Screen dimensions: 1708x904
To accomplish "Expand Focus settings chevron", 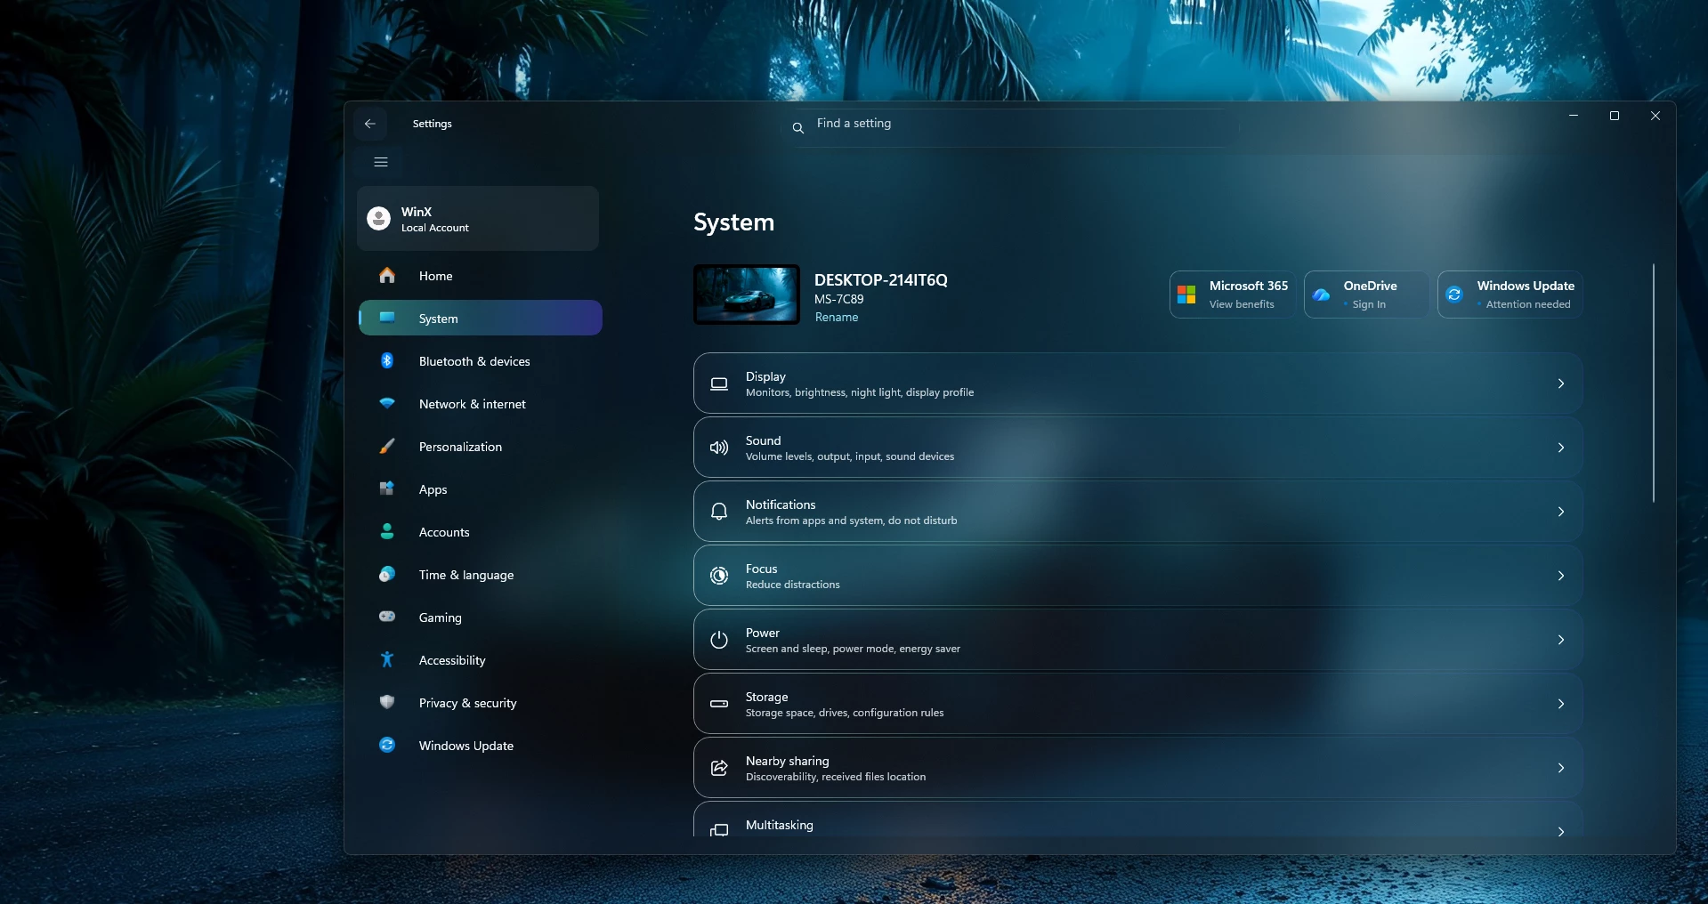I will pos(1561,576).
